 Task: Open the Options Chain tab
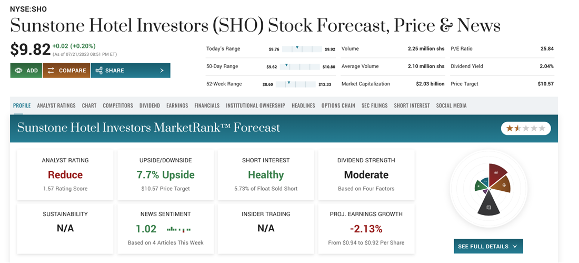tap(338, 105)
